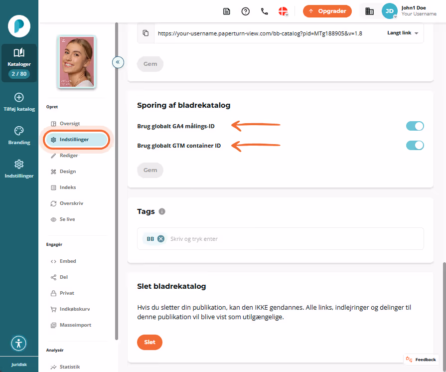Click the Tilføj katalog plus icon
The height and width of the screenshot is (372, 446).
[x=19, y=97]
